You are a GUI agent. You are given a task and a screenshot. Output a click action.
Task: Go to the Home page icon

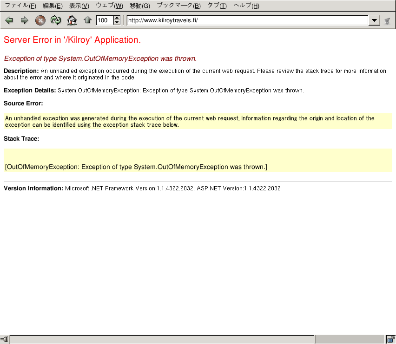(x=72, y=20)
